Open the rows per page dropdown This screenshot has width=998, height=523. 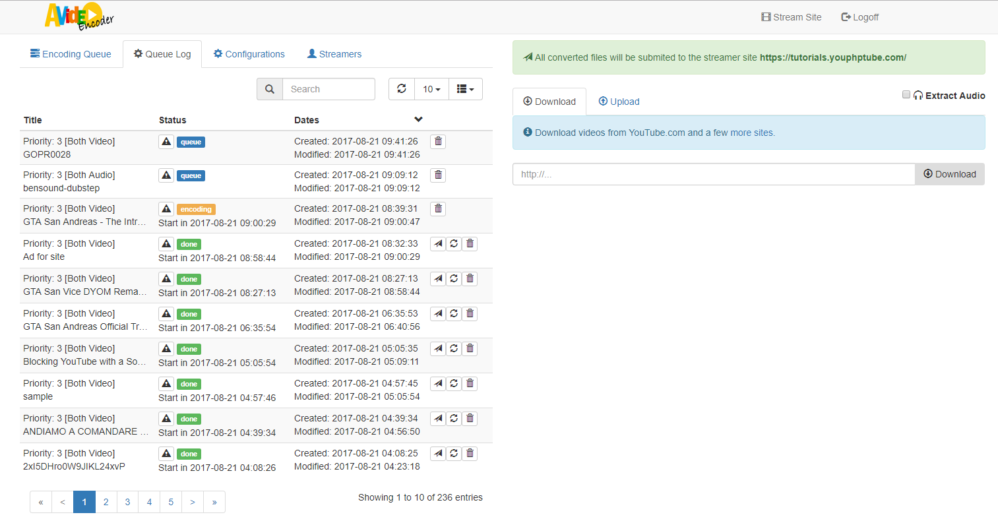pyautogui.click(x=431, y=89)
